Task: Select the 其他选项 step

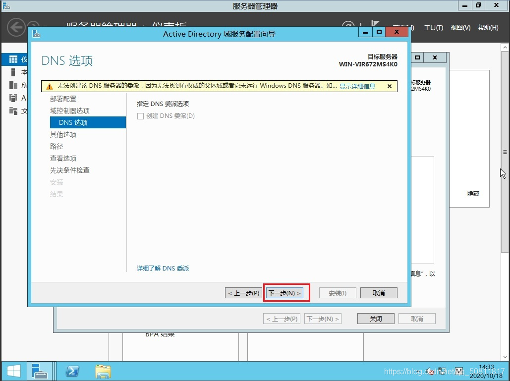Action: [63, 135]
